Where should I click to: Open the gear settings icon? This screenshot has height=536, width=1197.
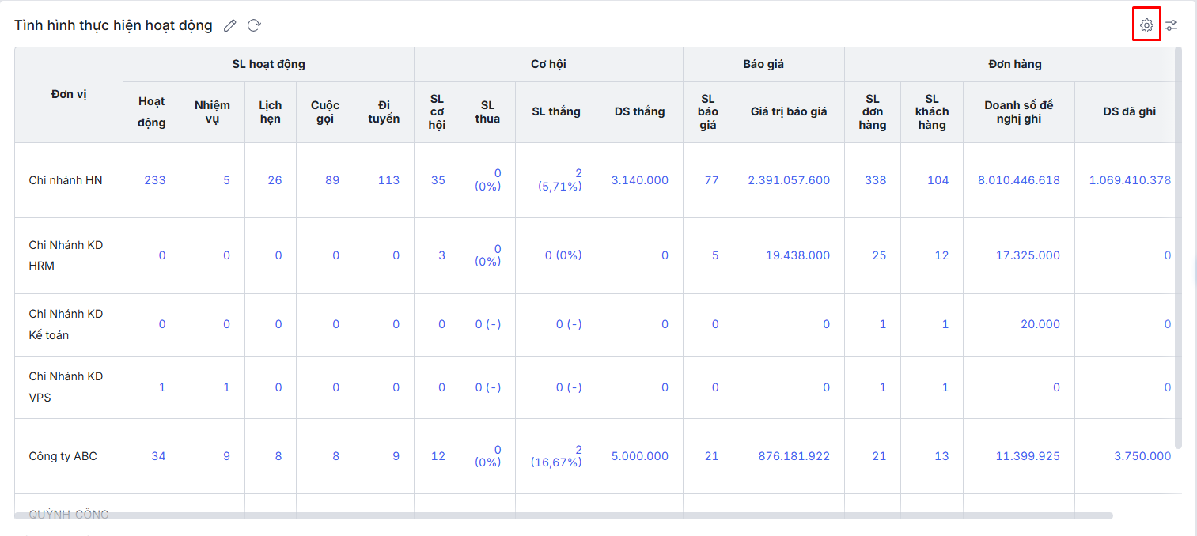point(1146,25)
